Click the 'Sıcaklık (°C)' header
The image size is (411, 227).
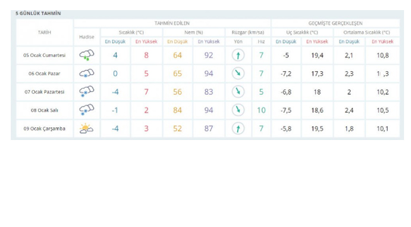tap(132, 32)
